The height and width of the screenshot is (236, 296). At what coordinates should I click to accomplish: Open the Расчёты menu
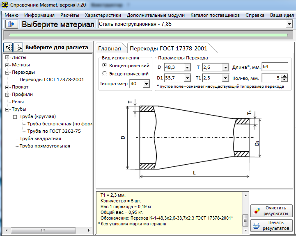pos(69,15)
